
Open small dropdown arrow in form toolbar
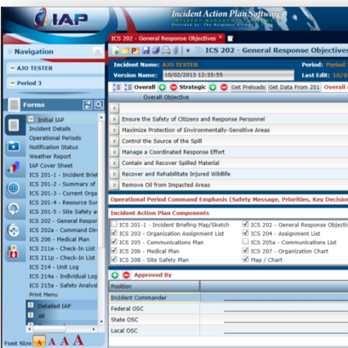click(188, 51)
